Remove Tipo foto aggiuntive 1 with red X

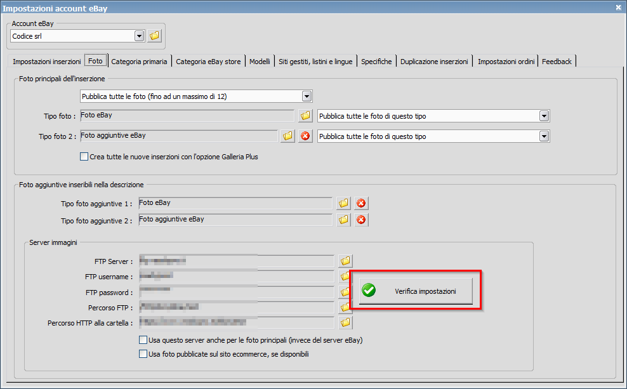pyautogui.click(x=361, y=203)
